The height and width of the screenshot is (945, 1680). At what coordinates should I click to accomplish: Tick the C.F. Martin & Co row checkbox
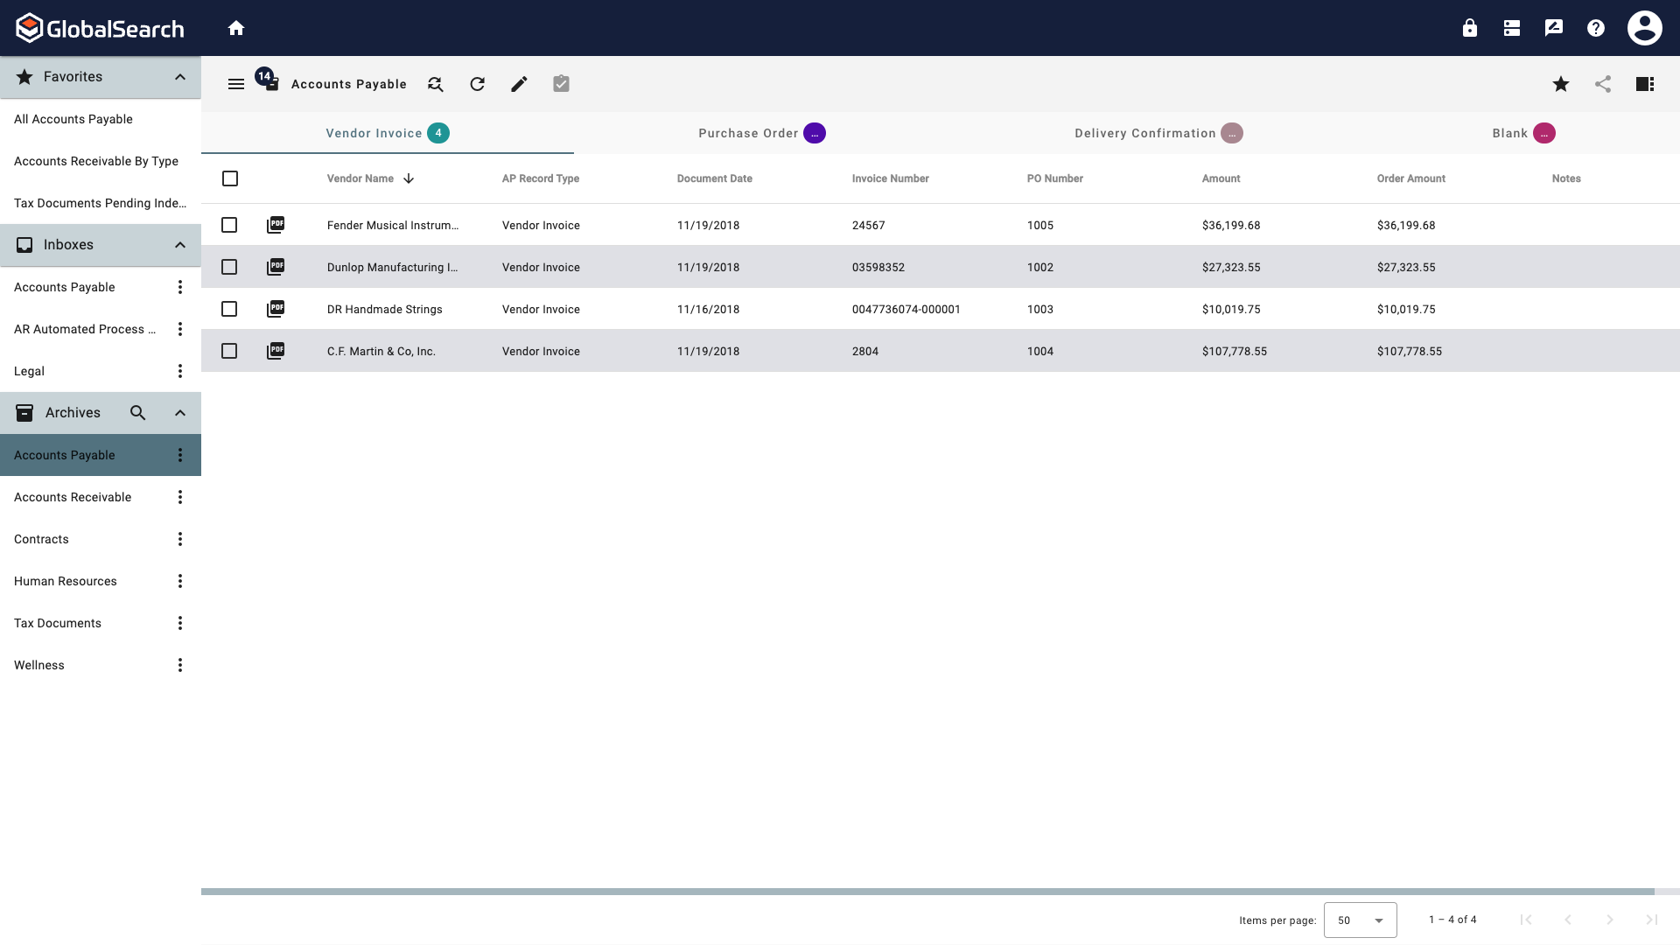click(229, 351)
